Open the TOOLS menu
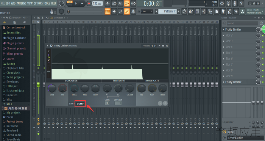265x141 pixels. 47,3
